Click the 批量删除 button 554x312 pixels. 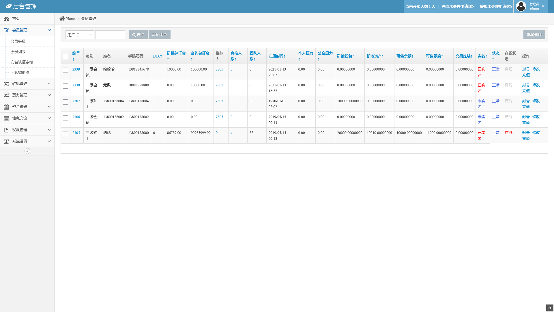tap(534, 35)
